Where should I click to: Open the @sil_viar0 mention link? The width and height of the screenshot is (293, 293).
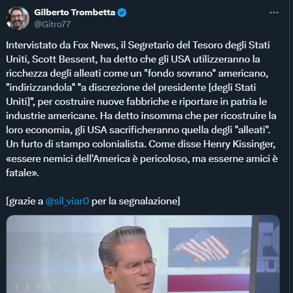click(x=67, y=201)
